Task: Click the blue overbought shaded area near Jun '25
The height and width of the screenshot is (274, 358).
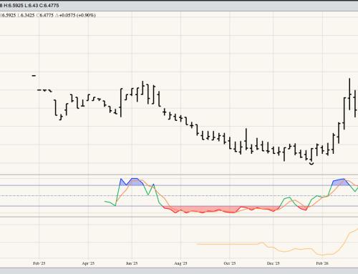Action: (131, 182)
